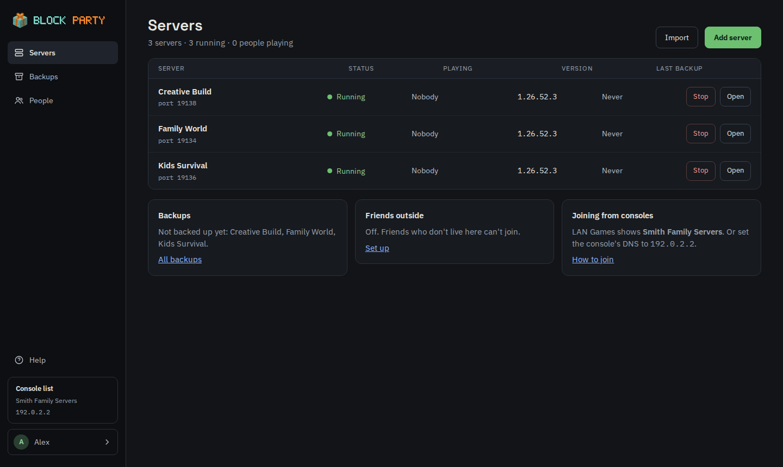The image size is (783, 467).
Task: Go to the Backups section
Action: pyautogui.click(x=63, y=77)
